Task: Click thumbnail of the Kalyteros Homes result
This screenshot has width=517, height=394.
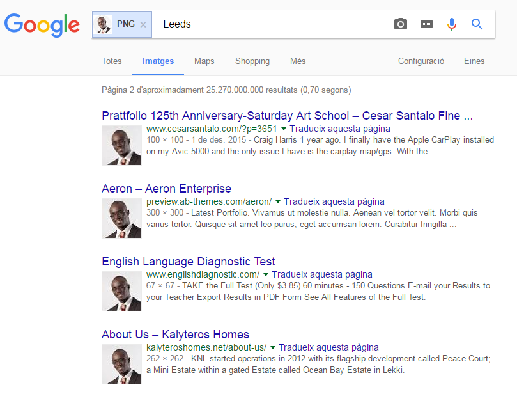Action: [121, 364]
